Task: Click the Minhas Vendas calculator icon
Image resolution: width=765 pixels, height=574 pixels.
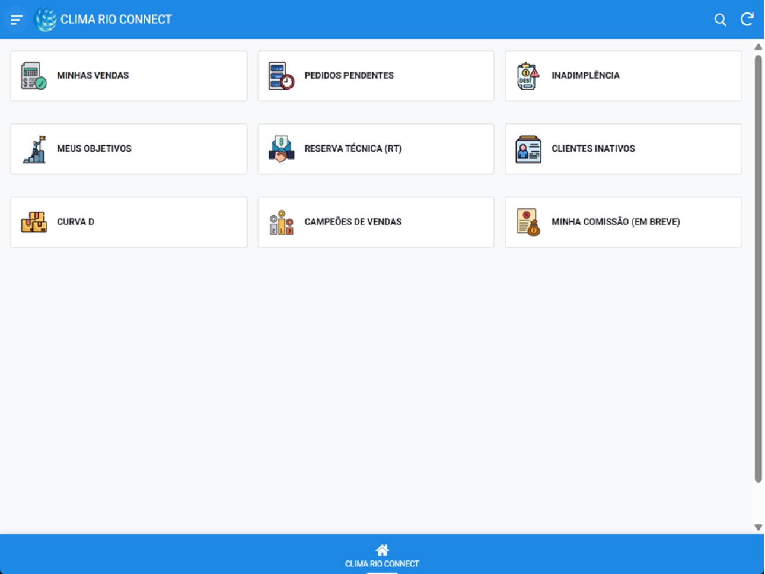Action: [34, 76]
